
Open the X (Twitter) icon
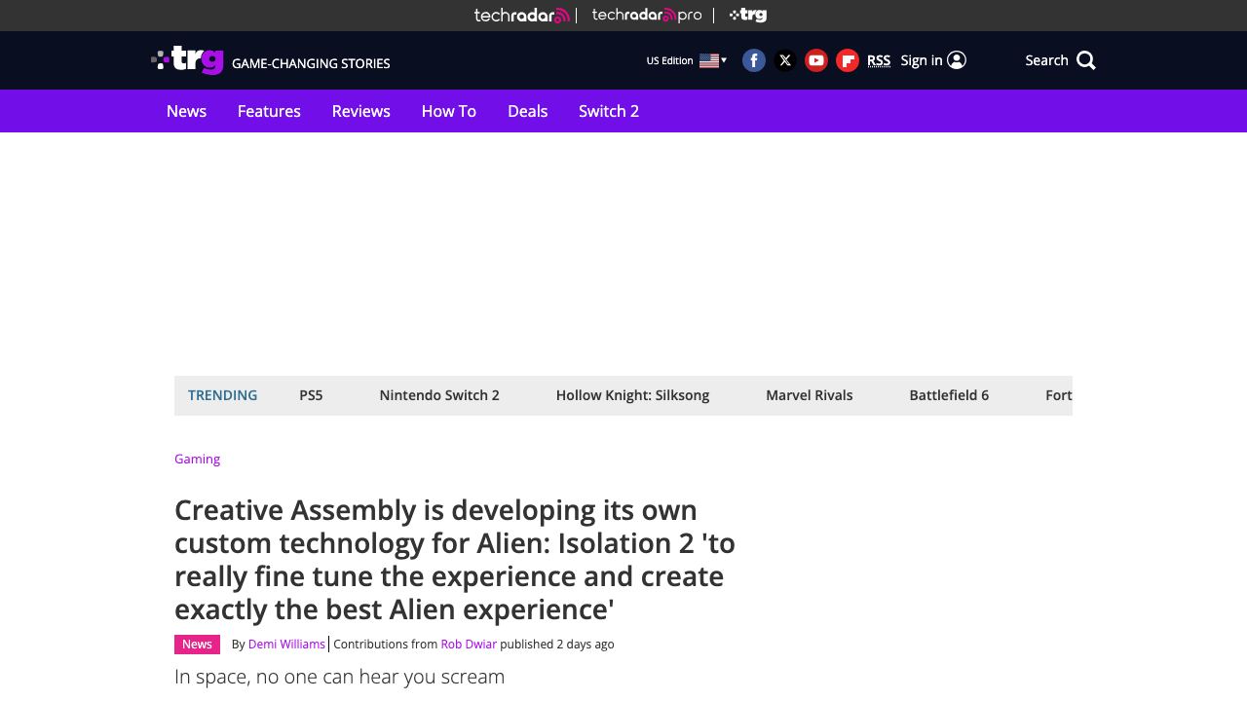pyautogui.click(x=785, y=60)
